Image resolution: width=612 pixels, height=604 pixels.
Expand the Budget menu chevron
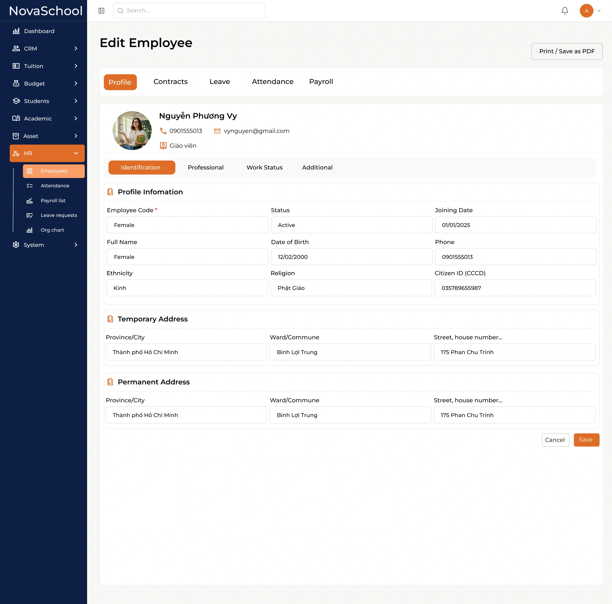(x=76, y=83)
